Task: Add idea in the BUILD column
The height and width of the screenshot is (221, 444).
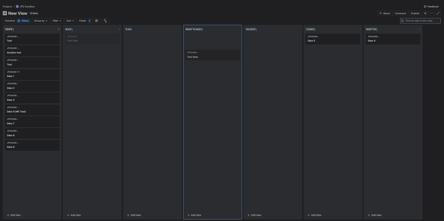Action: pos(74,215)
